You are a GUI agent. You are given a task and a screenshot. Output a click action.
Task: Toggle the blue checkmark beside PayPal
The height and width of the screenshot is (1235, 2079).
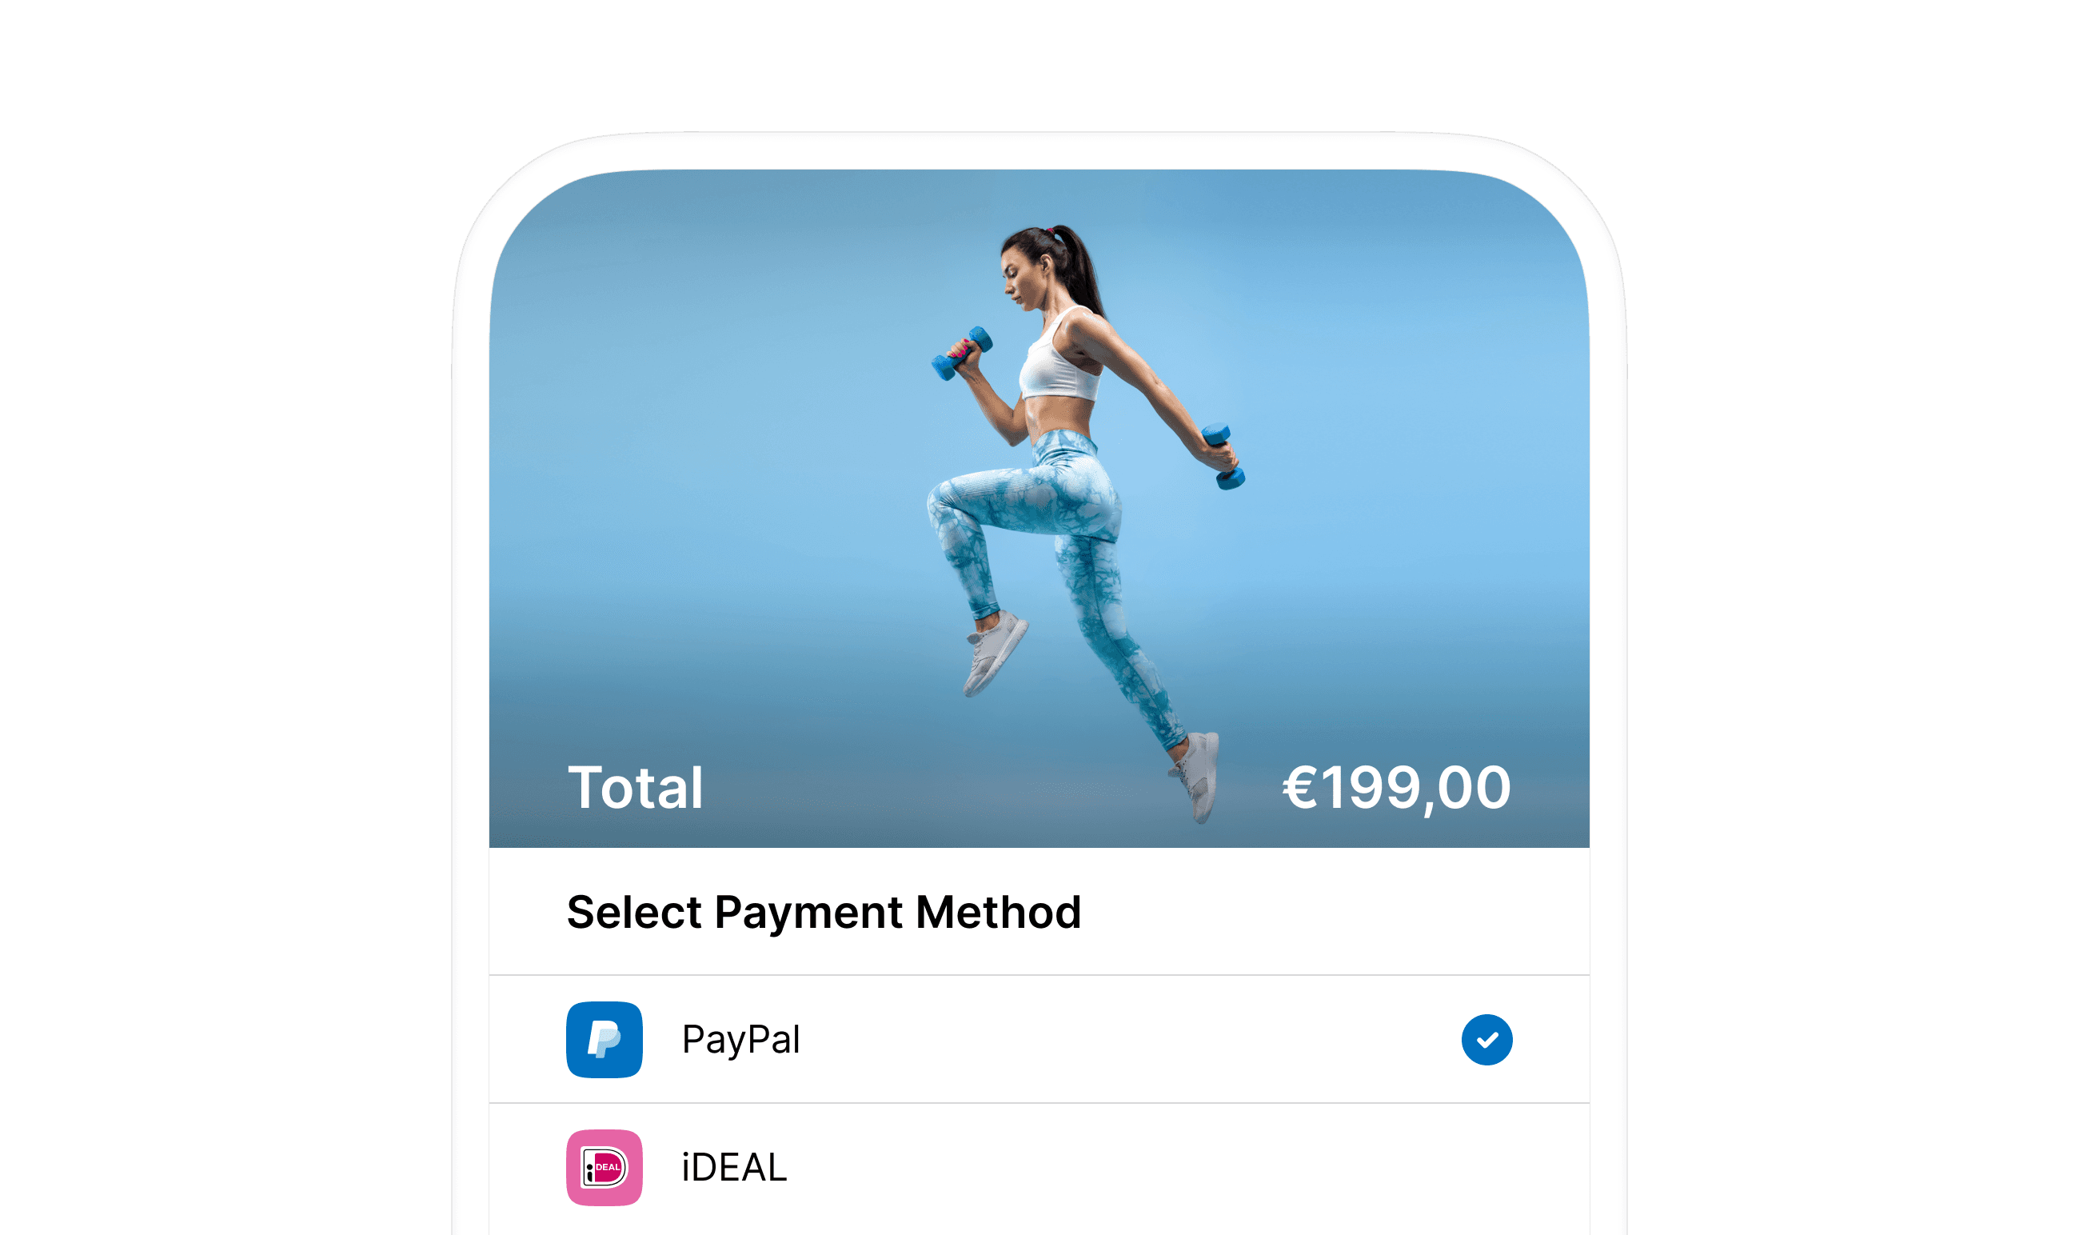(1486, 1039)
